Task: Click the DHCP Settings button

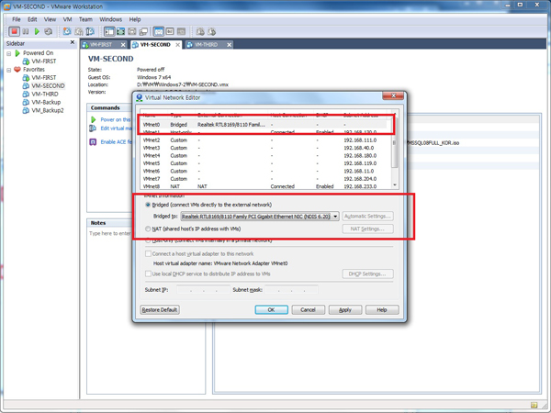Action: click(x=367, y=273)
